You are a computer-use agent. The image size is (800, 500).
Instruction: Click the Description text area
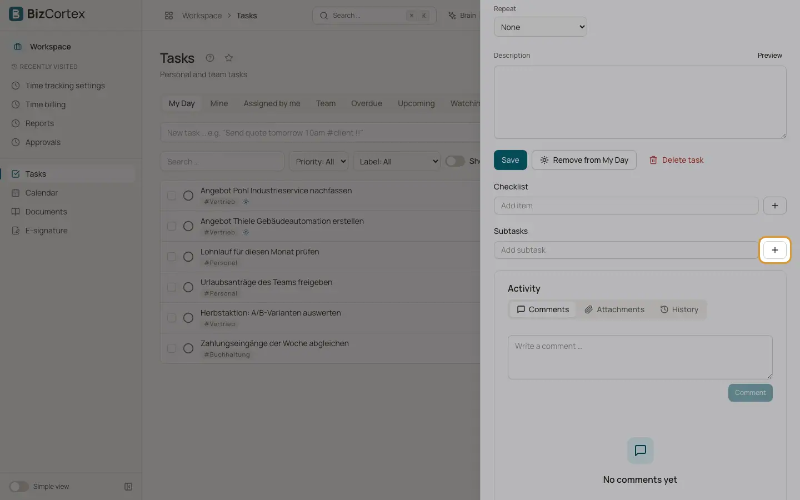(640, 102)
